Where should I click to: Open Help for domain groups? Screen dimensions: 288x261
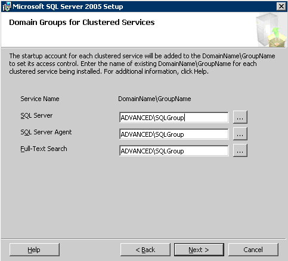point(35,250)
